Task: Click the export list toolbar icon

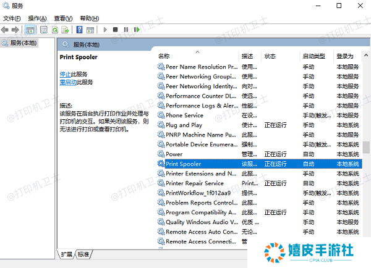Action: pos(65,30)
